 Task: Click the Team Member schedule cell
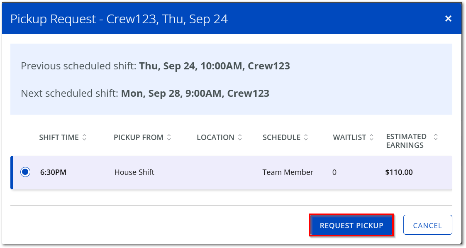[288, 172]
